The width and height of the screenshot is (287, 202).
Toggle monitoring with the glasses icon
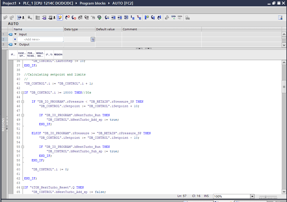point(174,17)
